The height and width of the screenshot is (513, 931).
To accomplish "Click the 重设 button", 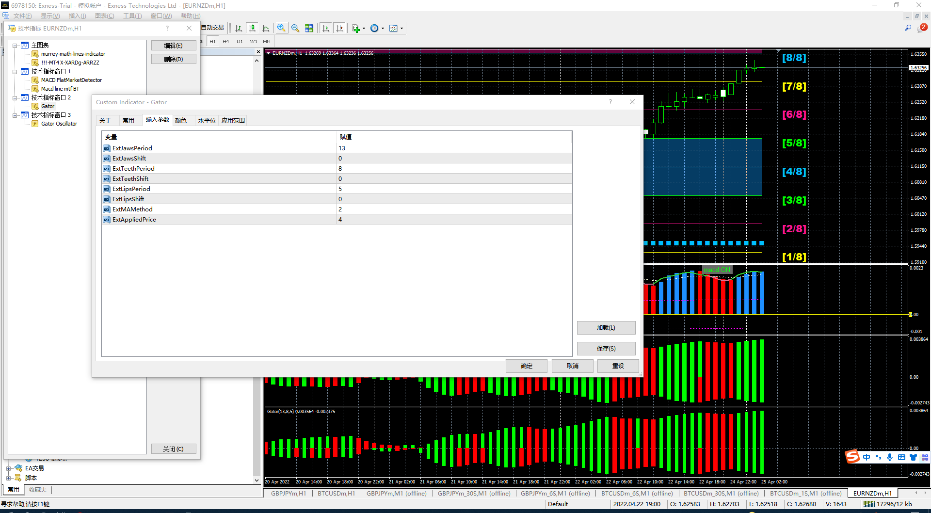I will (x=618, y=366).
